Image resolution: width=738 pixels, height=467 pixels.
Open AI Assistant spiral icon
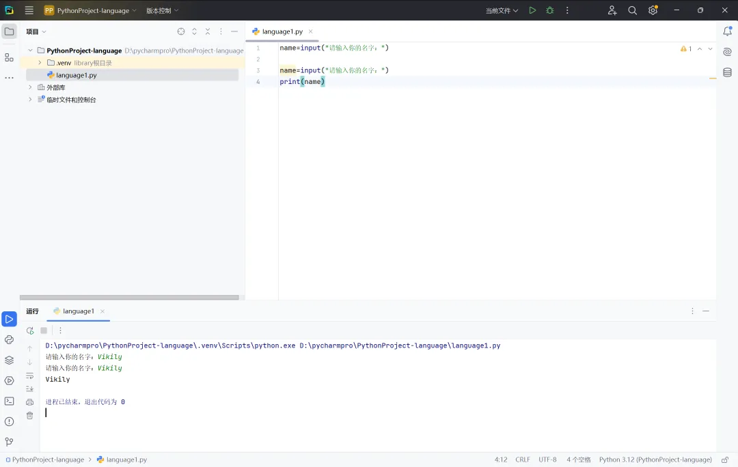(727, 52)
